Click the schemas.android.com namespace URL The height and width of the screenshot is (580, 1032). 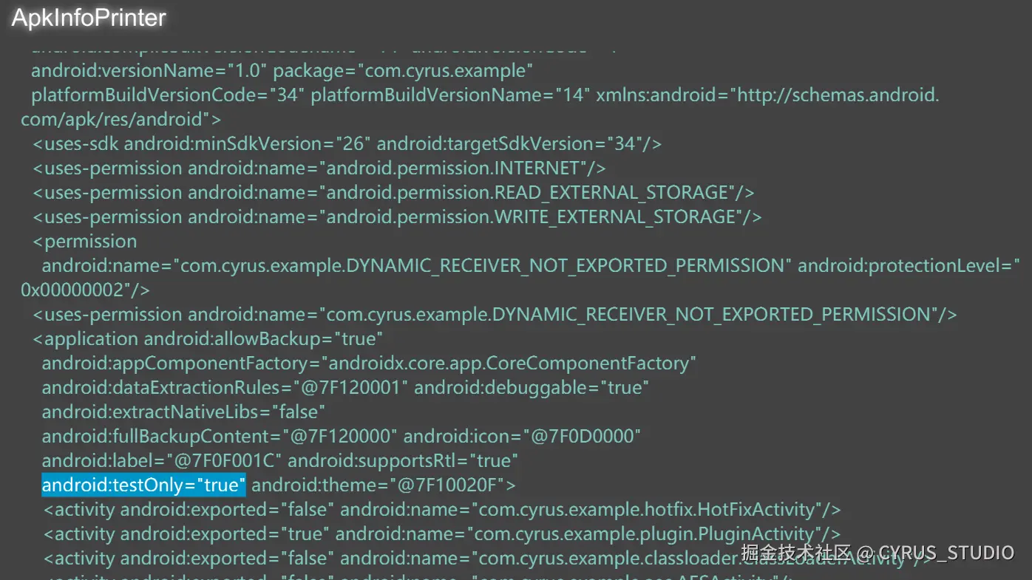coord(837,95)
